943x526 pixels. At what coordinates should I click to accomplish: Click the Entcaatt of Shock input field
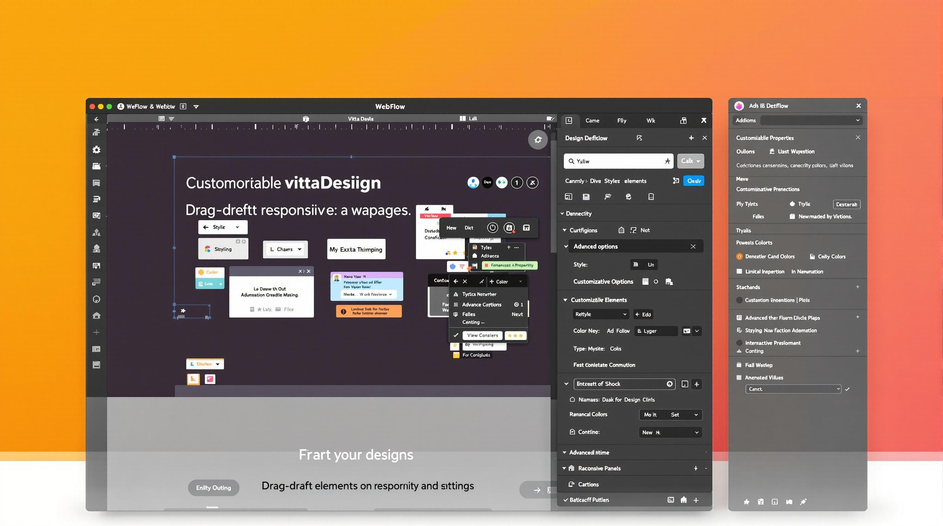(x=624, y=384)
